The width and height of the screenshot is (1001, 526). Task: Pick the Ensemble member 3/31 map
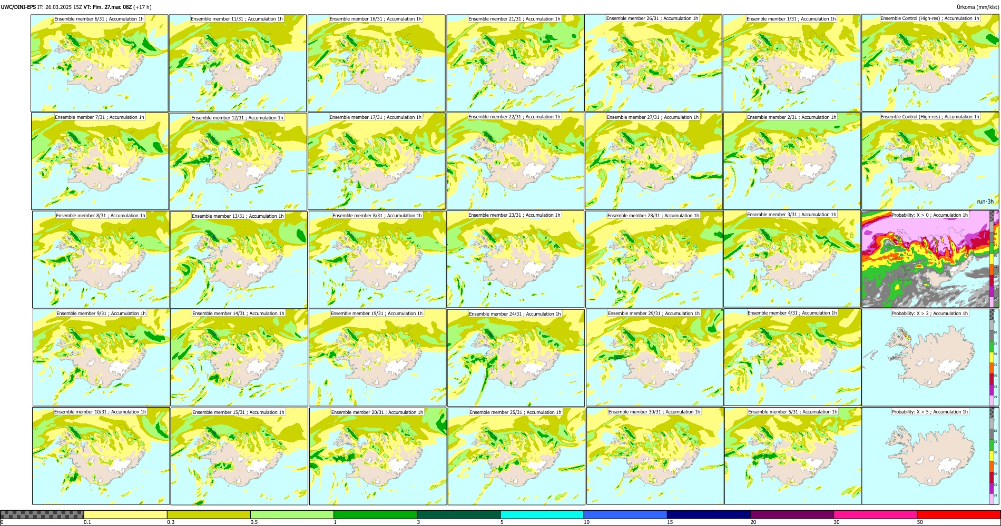click(x=792, y=259)
